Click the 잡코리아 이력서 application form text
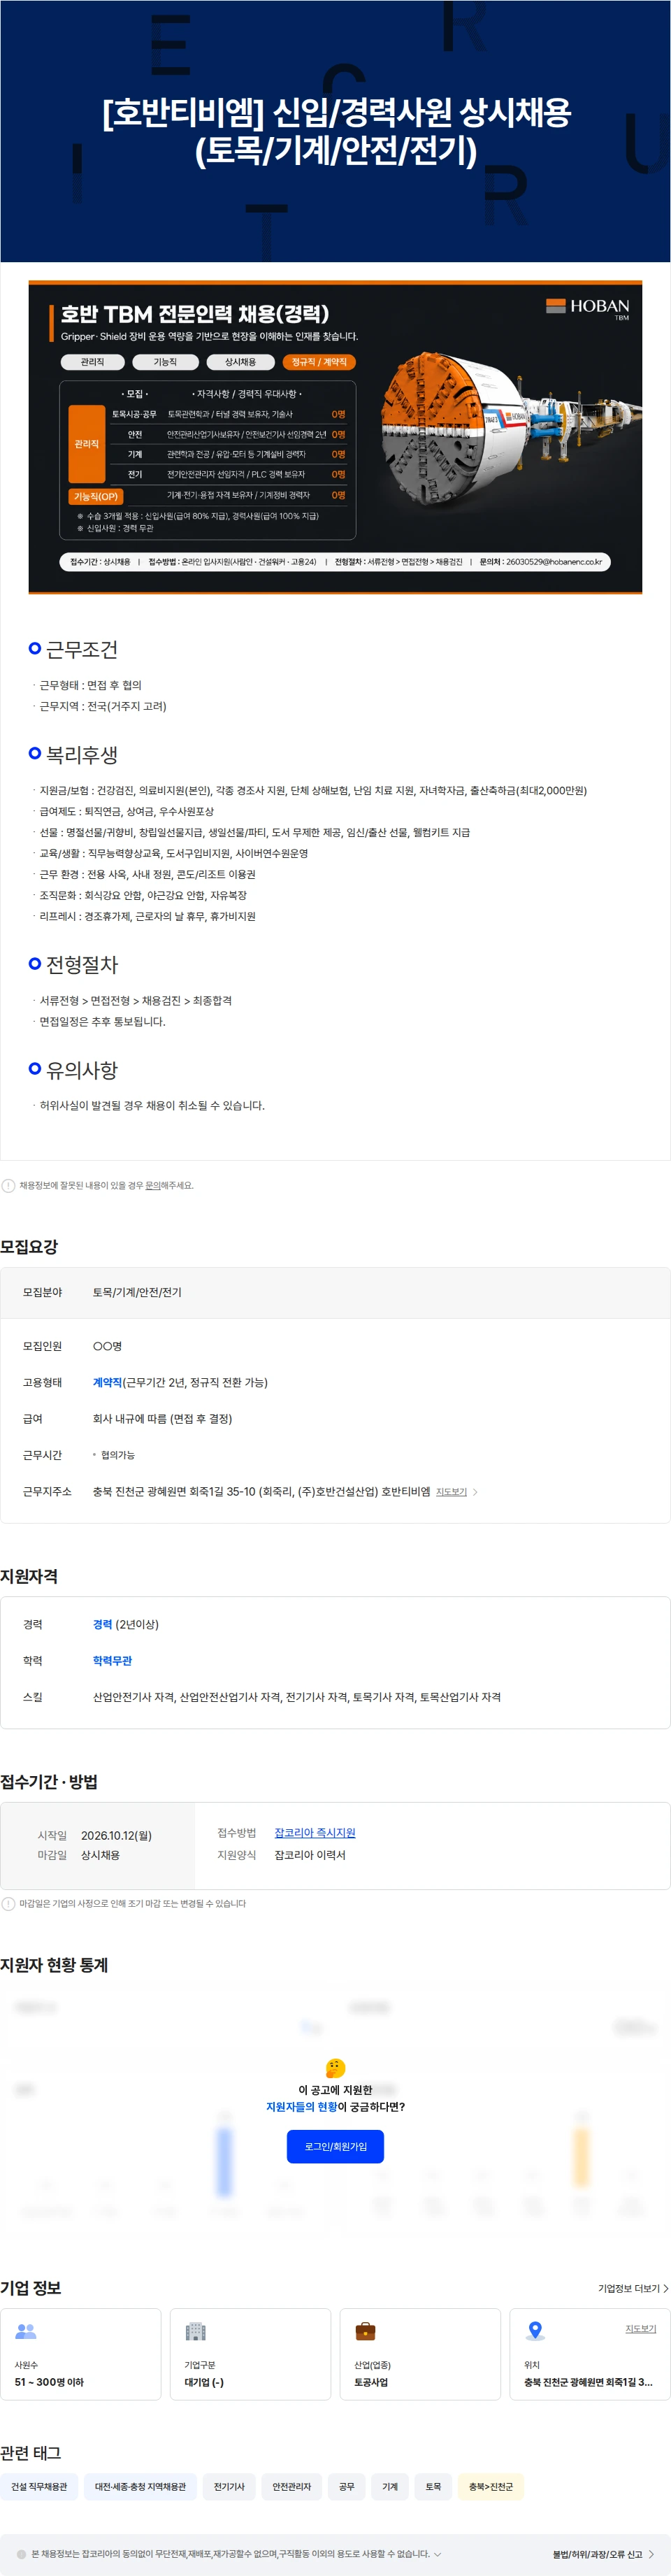Viewport: 671px width, 2576px height. [310, 1855]
